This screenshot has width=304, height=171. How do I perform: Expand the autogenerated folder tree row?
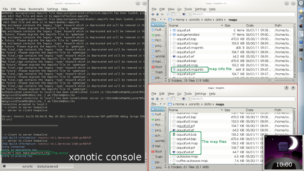(171, 35)
